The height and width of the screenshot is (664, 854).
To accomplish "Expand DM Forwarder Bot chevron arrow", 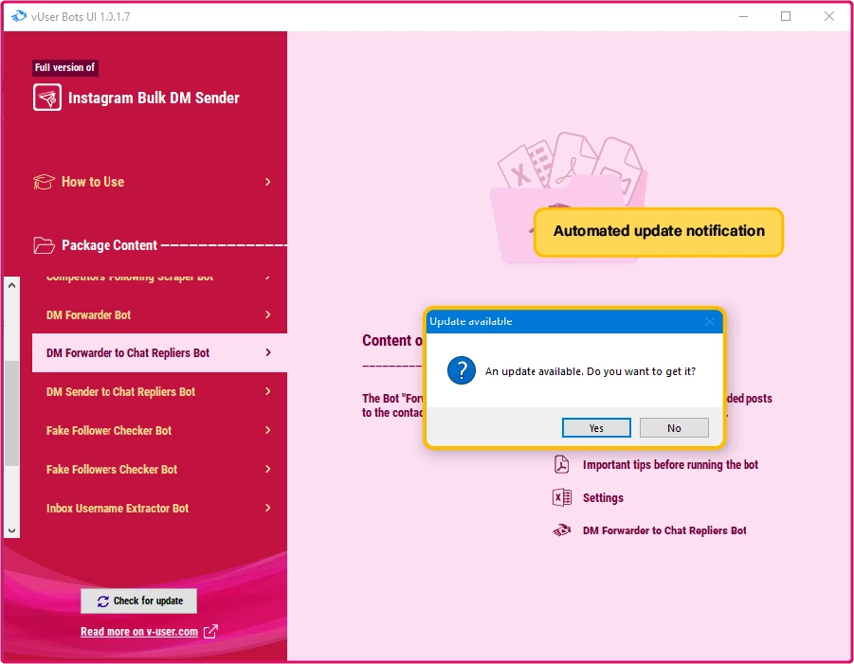I will point(267,314).
